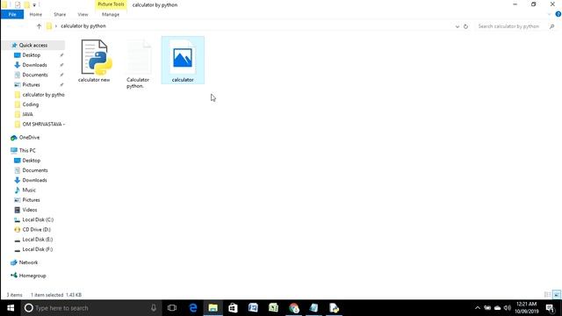This screenshot has width=562, height=316.
Task: Launch Chrome from the taskbar
Action: [294, 308]
